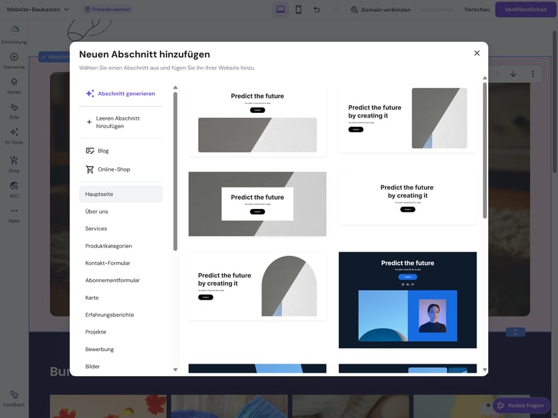Click the Veröffentlichen button

(x=525, y=10)
